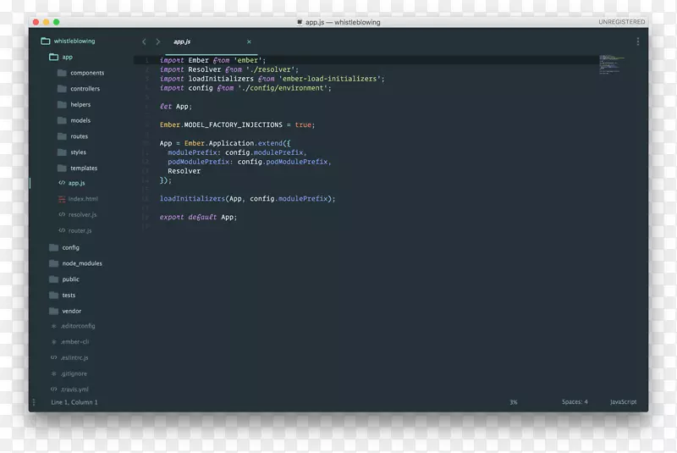Click the 'export default App' line
This screenshot has width=677, height=453.
[x=199, y=218]
